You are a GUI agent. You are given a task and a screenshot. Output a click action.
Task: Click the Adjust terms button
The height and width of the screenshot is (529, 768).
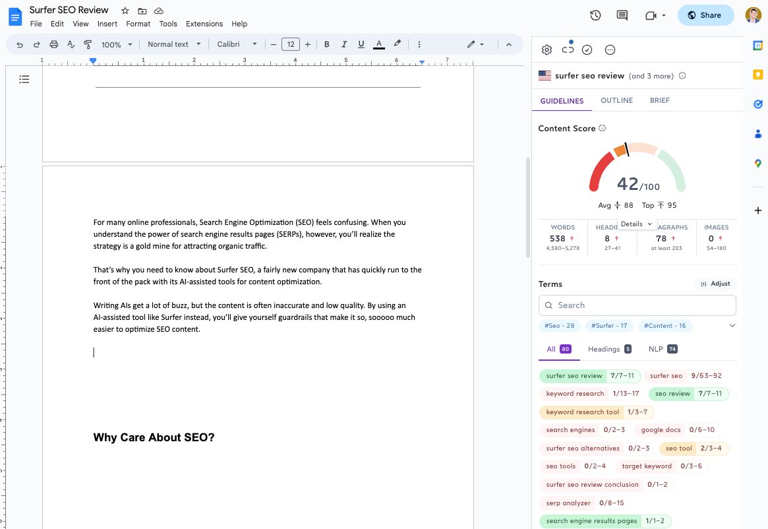point(715,284)
